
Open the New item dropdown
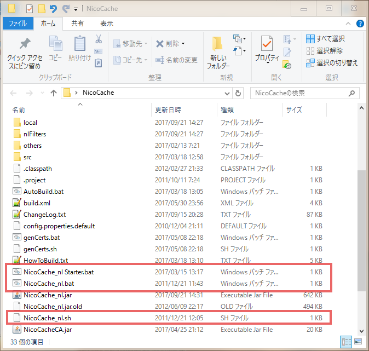(x=240, y=39)
